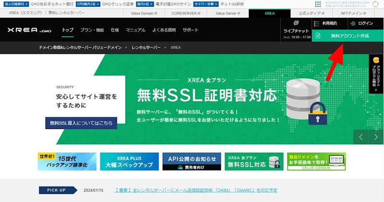Go to the next banner slide arrow
This screenshot has width=384, height=202.
376,137
